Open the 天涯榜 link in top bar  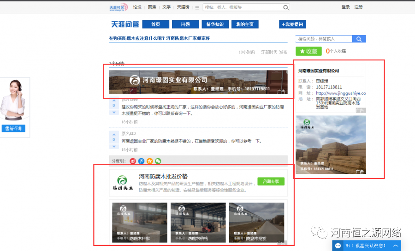tap(183, 7)
